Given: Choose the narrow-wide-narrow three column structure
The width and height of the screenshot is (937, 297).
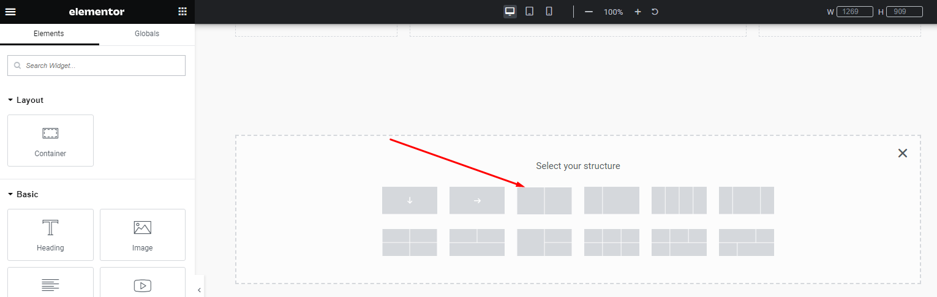Looking at the screenshot, I should [x=747, y=200].
